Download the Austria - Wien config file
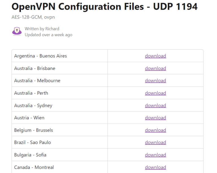 pos(155,118)
